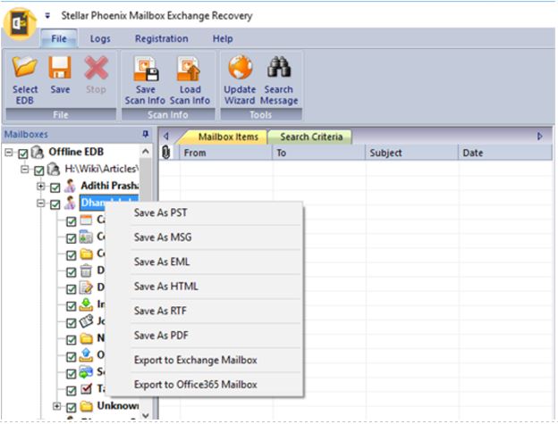Image resolution: width=558 pixels, height=424 pixels.
Task: Pin the Mailboxes panel
Action: pos(145,134)
